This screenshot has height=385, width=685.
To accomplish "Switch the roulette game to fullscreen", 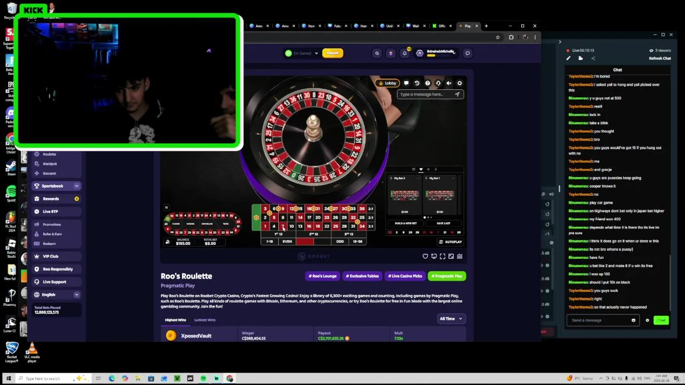I will pos(443,257).
